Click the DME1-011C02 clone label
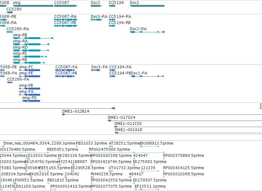 coord(128,124)
